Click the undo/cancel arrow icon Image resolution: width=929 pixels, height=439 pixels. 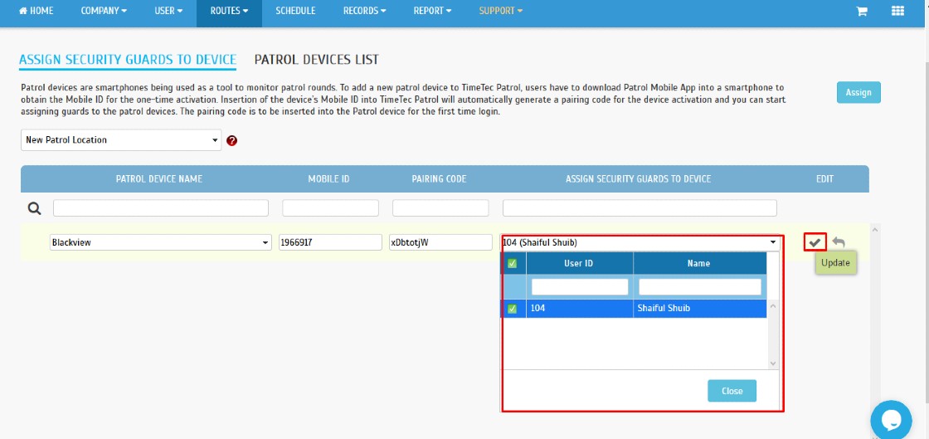click(x=839, y=242)
